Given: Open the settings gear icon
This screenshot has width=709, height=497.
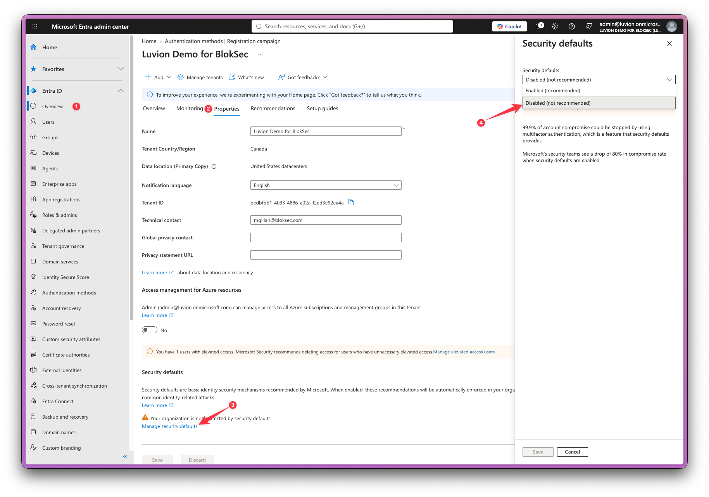Looking at the screenshot, I should pos(555,26).
